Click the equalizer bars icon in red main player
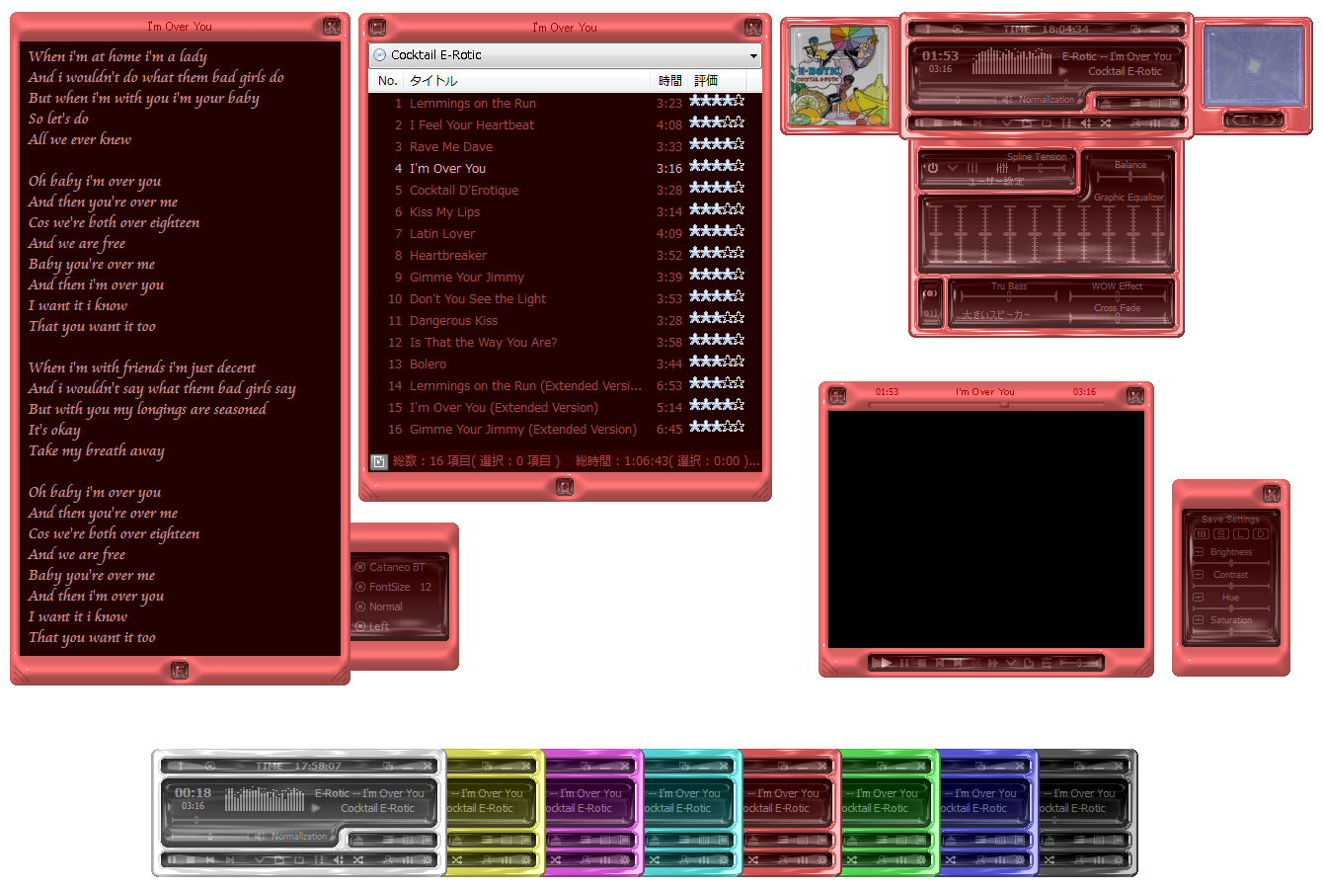This screenshot has width=1323, height=889. [x=1155, y=123]
